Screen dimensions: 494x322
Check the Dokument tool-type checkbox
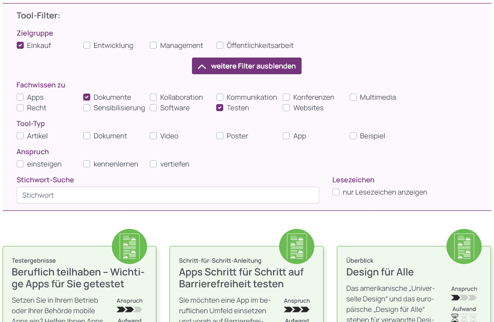[87, 136]
